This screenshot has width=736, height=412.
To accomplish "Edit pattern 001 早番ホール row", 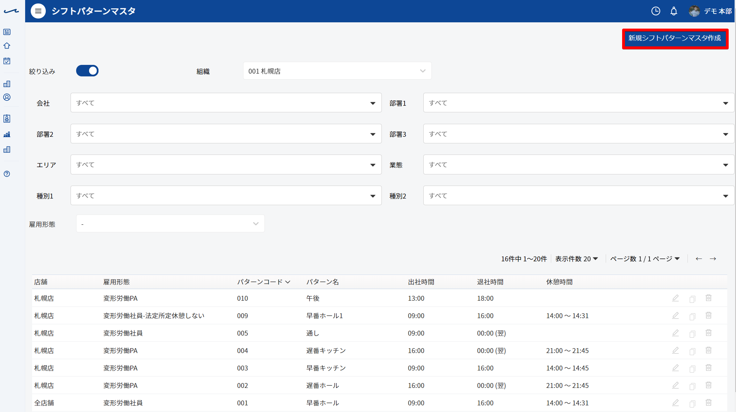I will [x=676, y=403].
